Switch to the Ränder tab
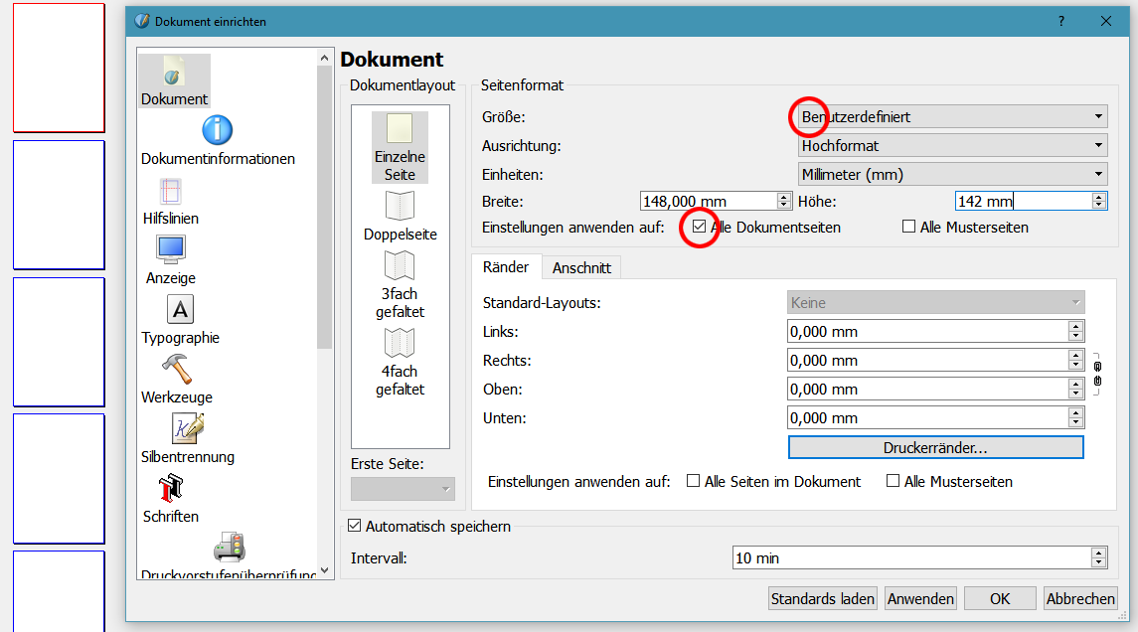The image size is (1138, 632). pos(506,267)
